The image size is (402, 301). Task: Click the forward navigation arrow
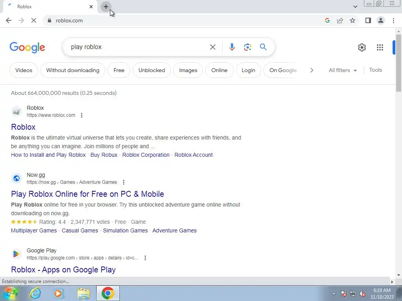coord(21,20)
